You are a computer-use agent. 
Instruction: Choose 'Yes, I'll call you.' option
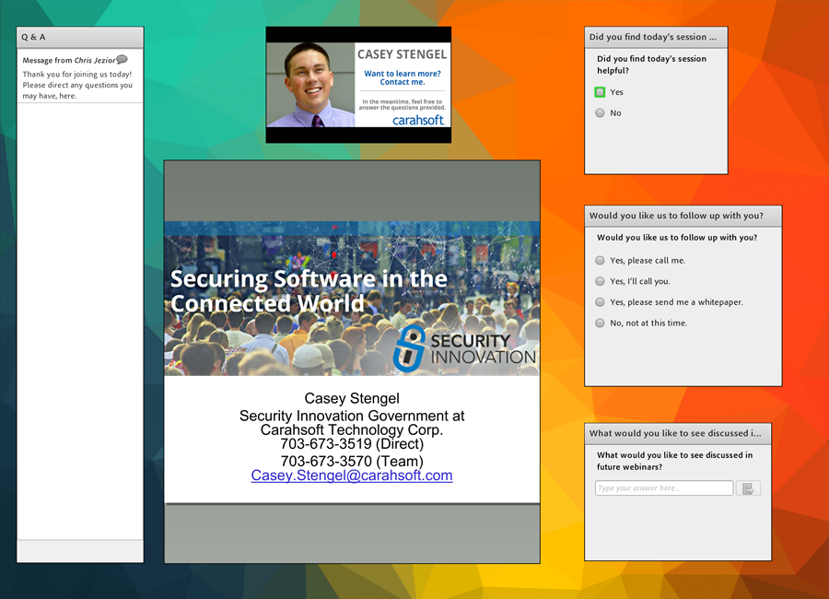[x=600, y=281]
